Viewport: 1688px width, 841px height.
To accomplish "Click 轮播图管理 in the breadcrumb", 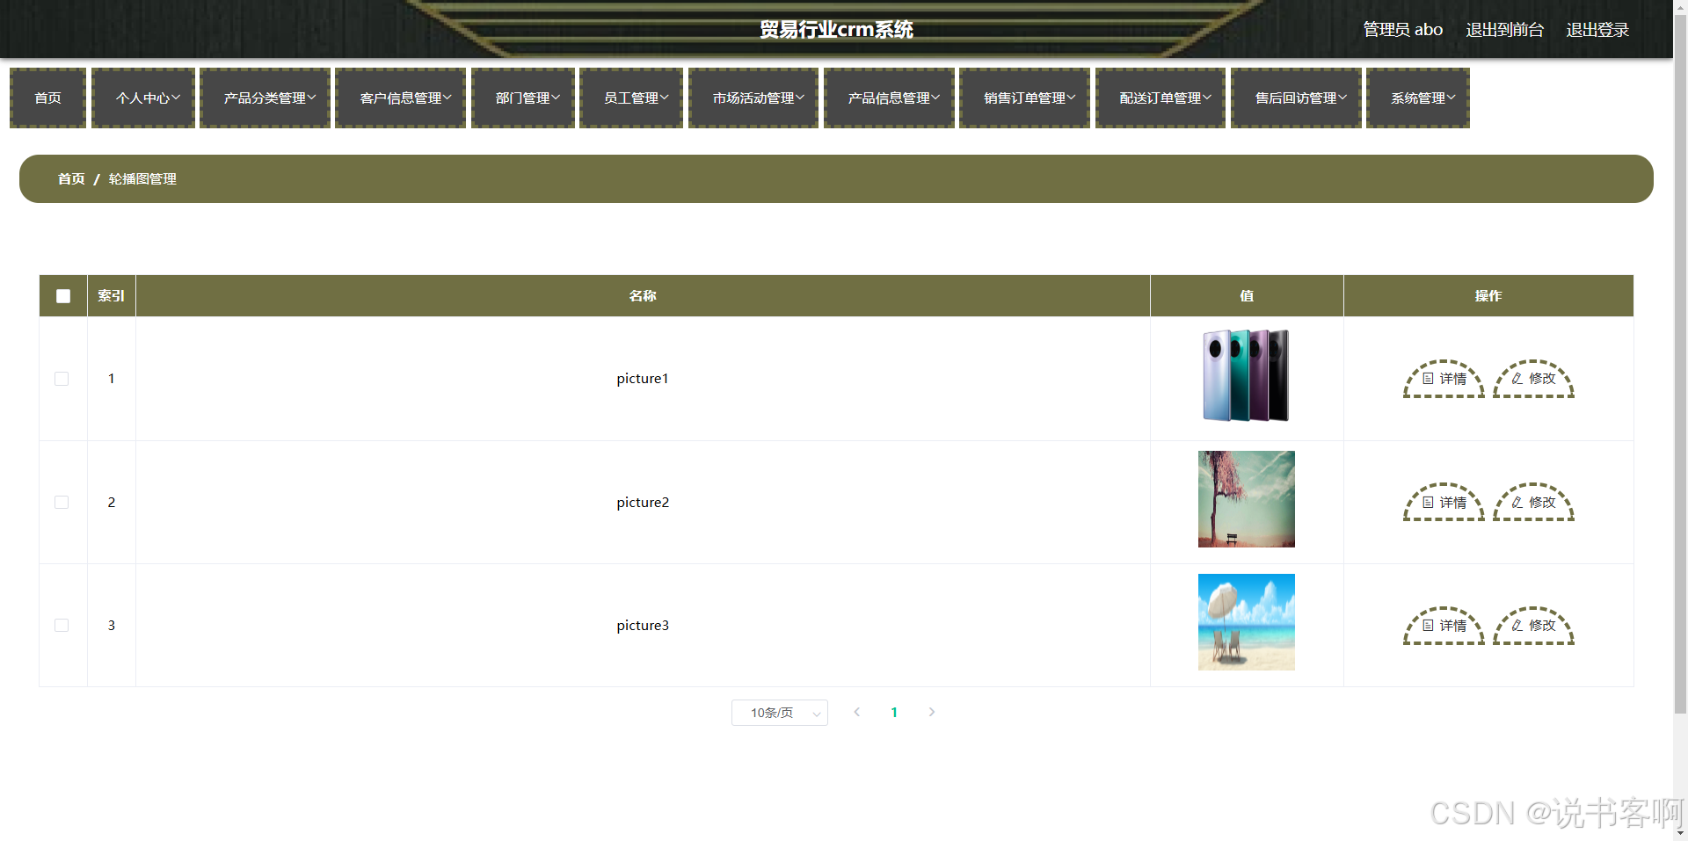I will [x=142, y=179].
